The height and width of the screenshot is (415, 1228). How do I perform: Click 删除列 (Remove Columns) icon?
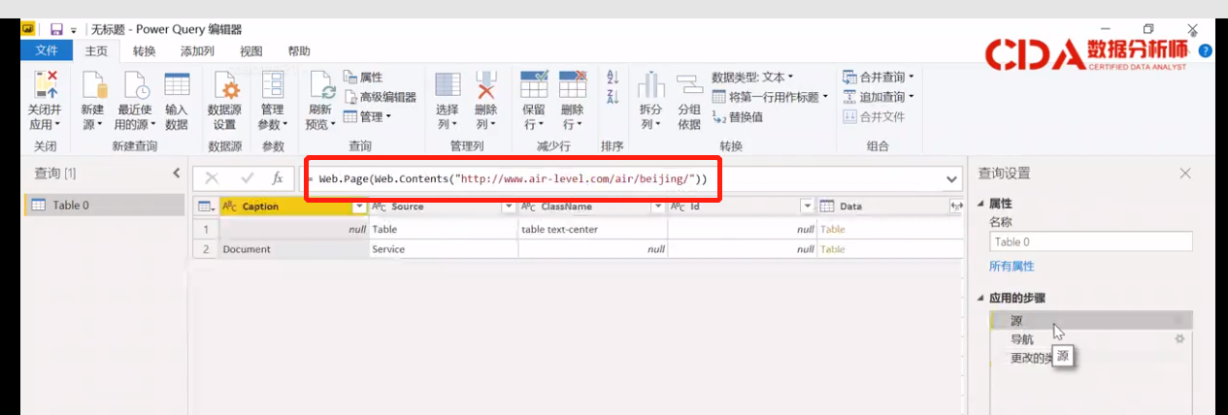coord(486,84)
